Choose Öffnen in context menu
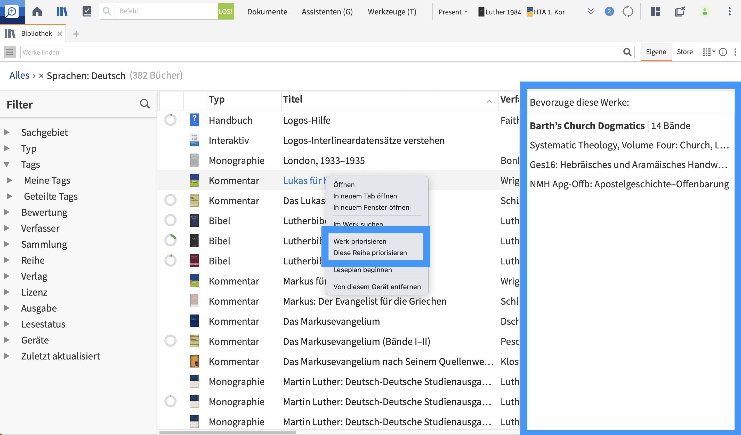The width and height of the screenshot is (741, 435). point(344,185)
